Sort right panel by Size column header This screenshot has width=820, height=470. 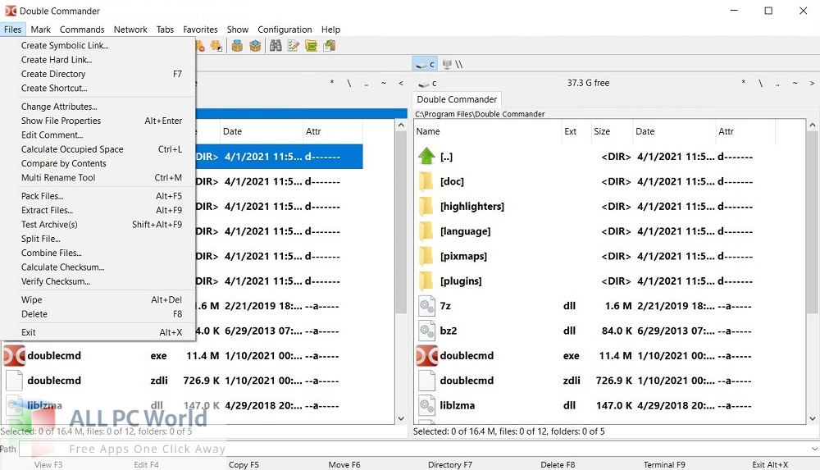coord(611,131)
